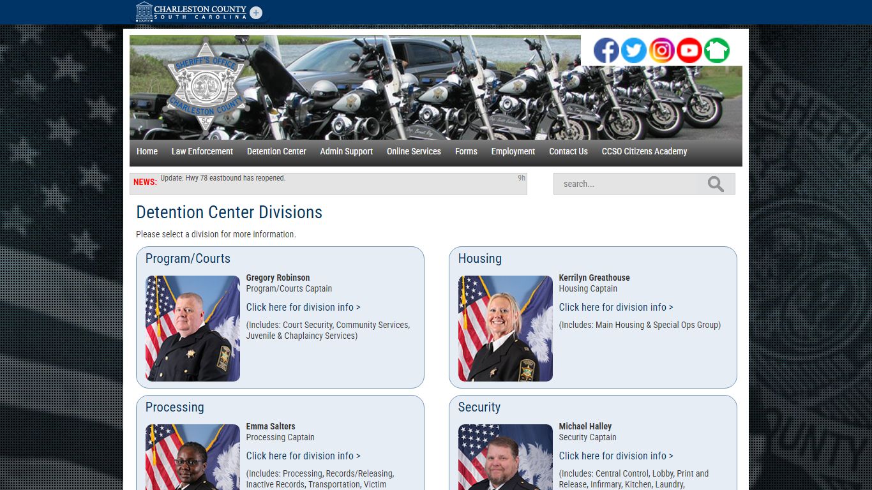
Task: Click the Housing card heading
Action: click(x=480, y=258)
